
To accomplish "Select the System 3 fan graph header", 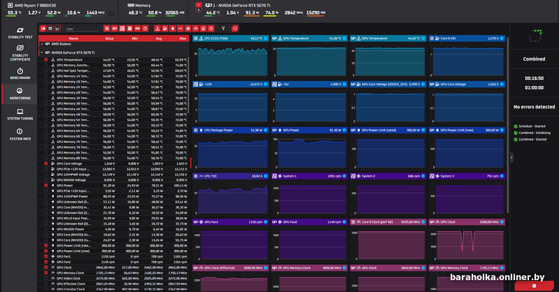I will (x=467, y=176).
